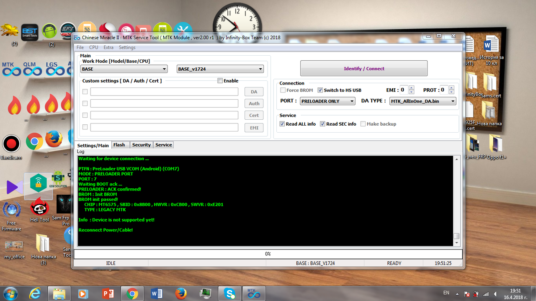Click the Auth browse button
This screenshot has height=301, width=536.
[x=254, y=103]
